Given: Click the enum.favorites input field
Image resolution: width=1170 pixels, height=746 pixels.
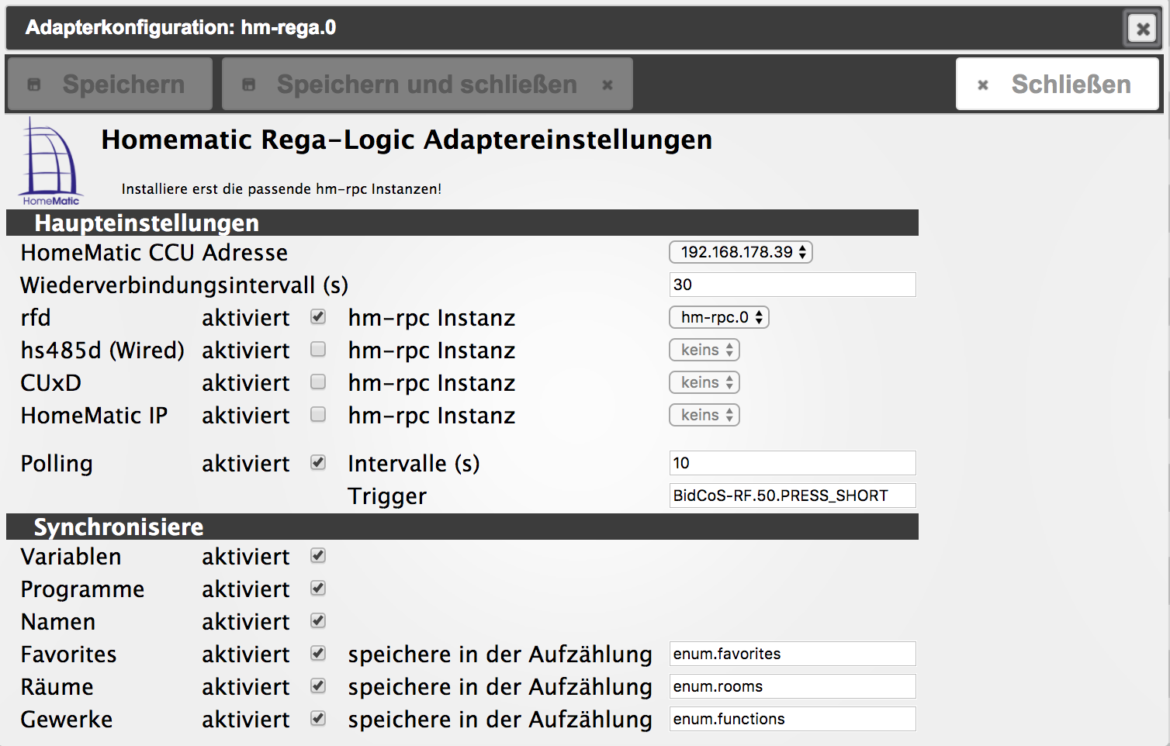Looking at the screenshot, I should [792, 654].
